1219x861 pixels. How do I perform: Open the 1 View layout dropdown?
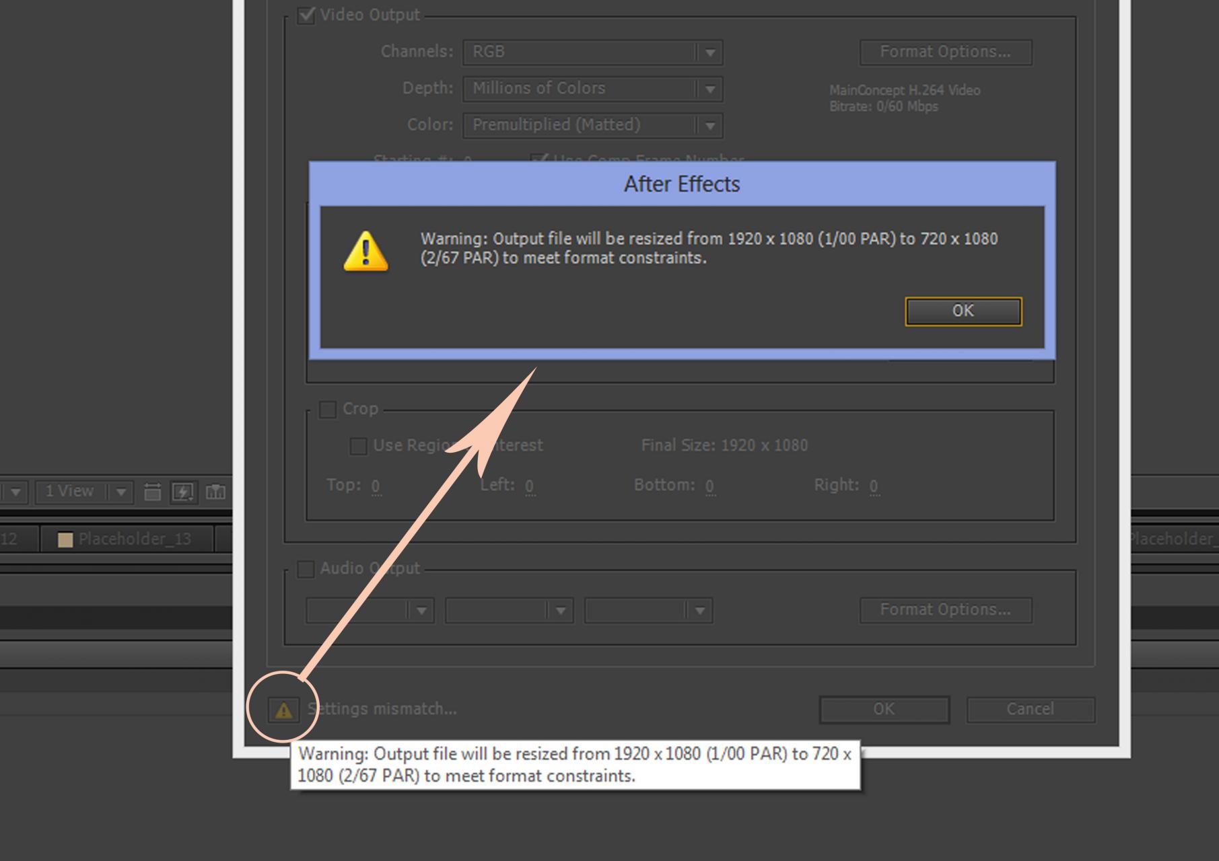(84, 492)
